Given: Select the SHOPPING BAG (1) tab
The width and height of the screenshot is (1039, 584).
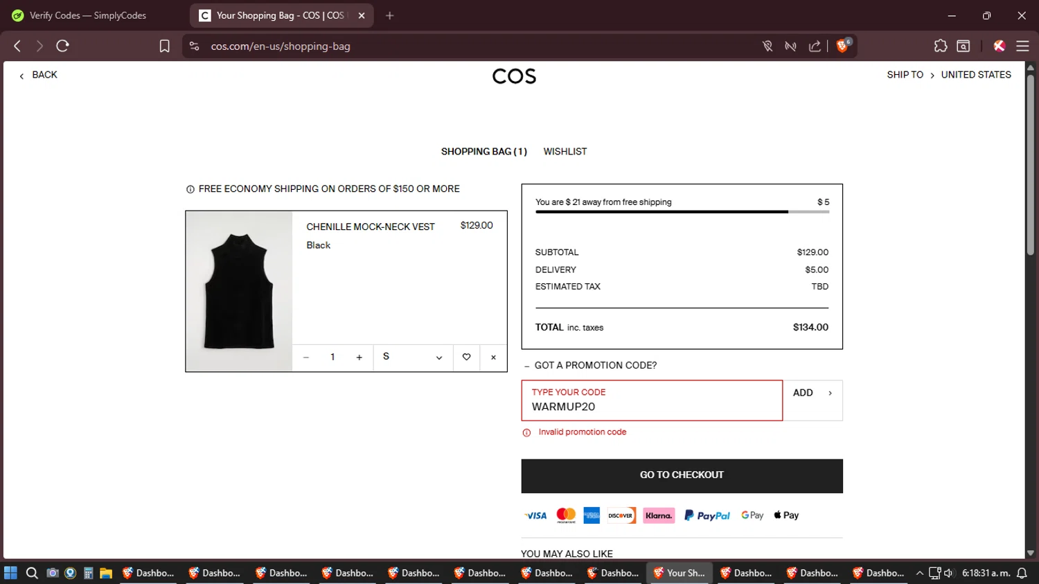Looking at the screenshot, I should pyautogui.click(x=483, y=151).
